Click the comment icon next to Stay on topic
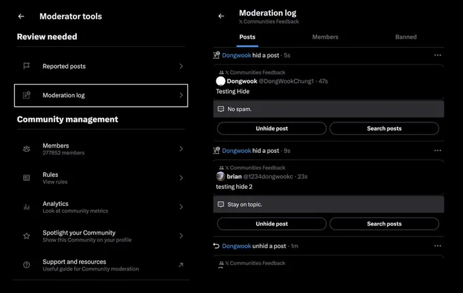Viewport: 463px width, 293px height. tap(221, 204)
